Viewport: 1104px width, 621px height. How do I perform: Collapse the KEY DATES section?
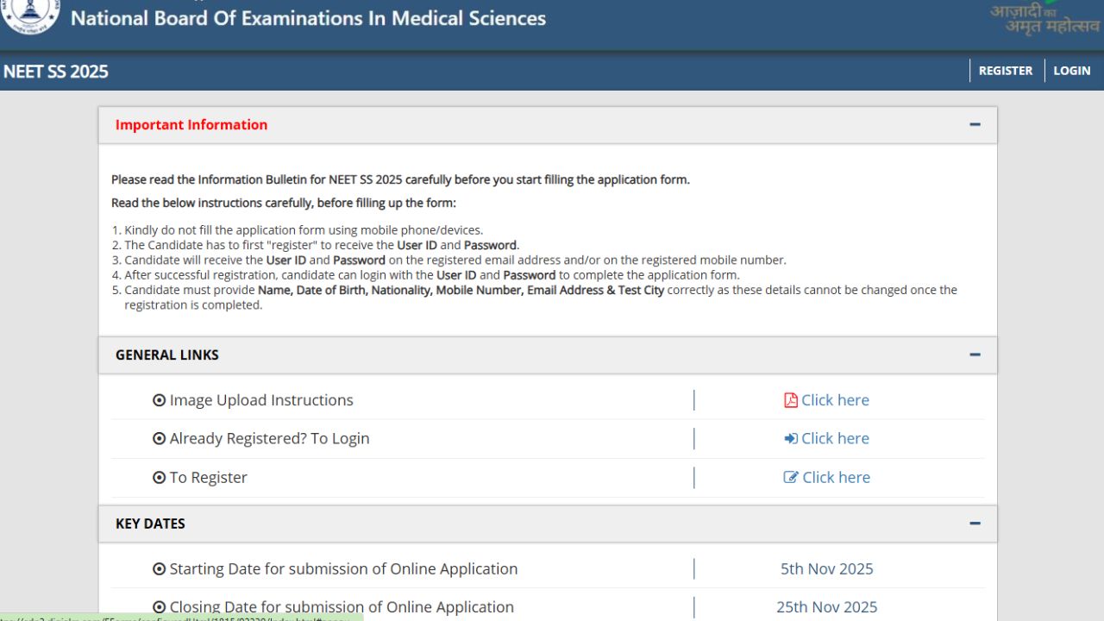(975, 524)
